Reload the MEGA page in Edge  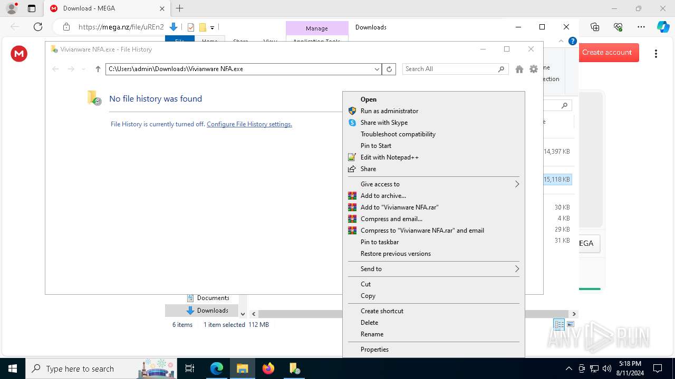click(38, 27)
